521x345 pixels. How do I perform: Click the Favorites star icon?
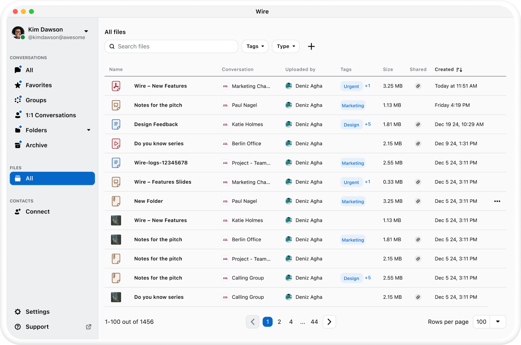click(x=18, y=85)
